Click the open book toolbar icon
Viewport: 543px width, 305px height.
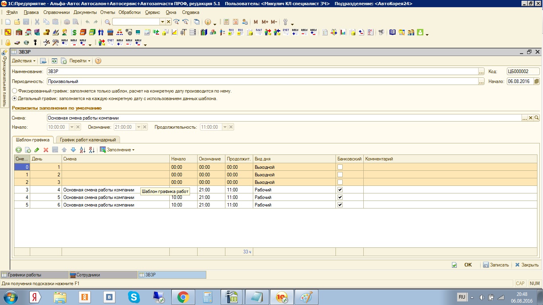tap(393, 32)
